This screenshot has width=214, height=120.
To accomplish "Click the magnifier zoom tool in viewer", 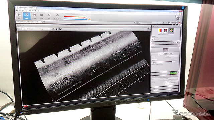I will [x=61, y=29].
